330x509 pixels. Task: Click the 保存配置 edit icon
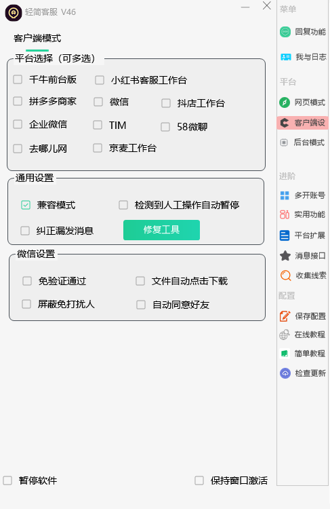[x=285, y=316]
